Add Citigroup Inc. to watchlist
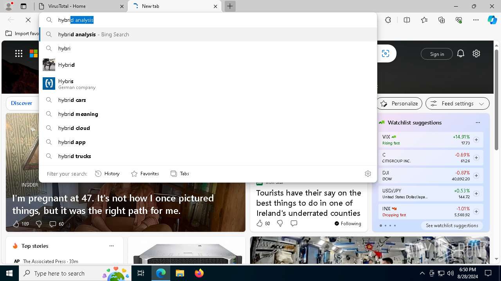This screenshot has height=281, width=501. (x=476, y=158)
